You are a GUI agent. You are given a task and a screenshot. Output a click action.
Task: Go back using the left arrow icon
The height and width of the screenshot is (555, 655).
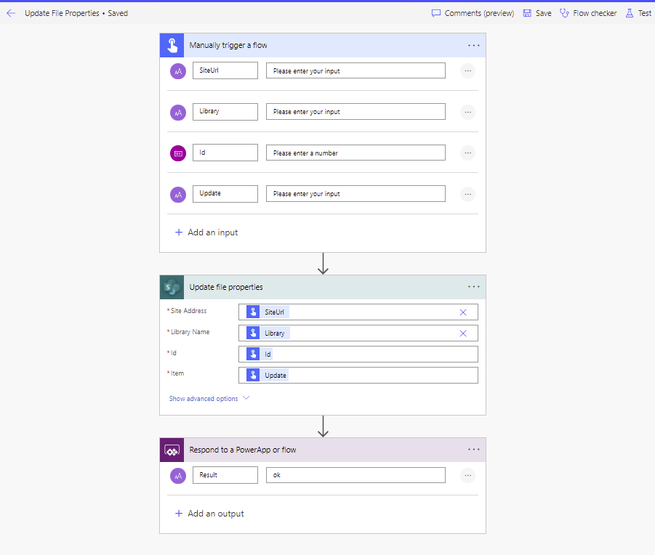[11, 13]
